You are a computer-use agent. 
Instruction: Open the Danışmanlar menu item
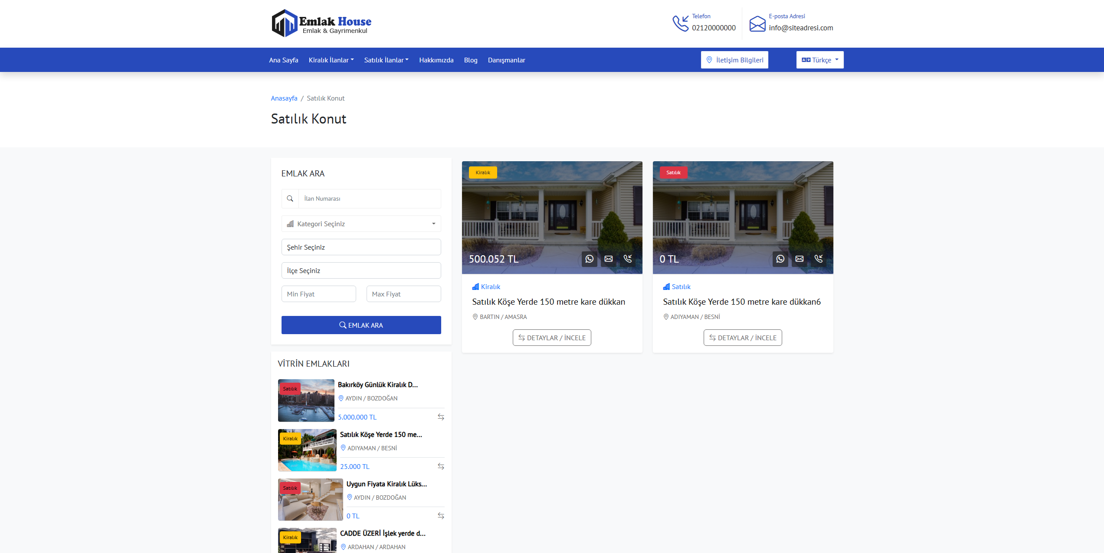(x=506, y=60)
